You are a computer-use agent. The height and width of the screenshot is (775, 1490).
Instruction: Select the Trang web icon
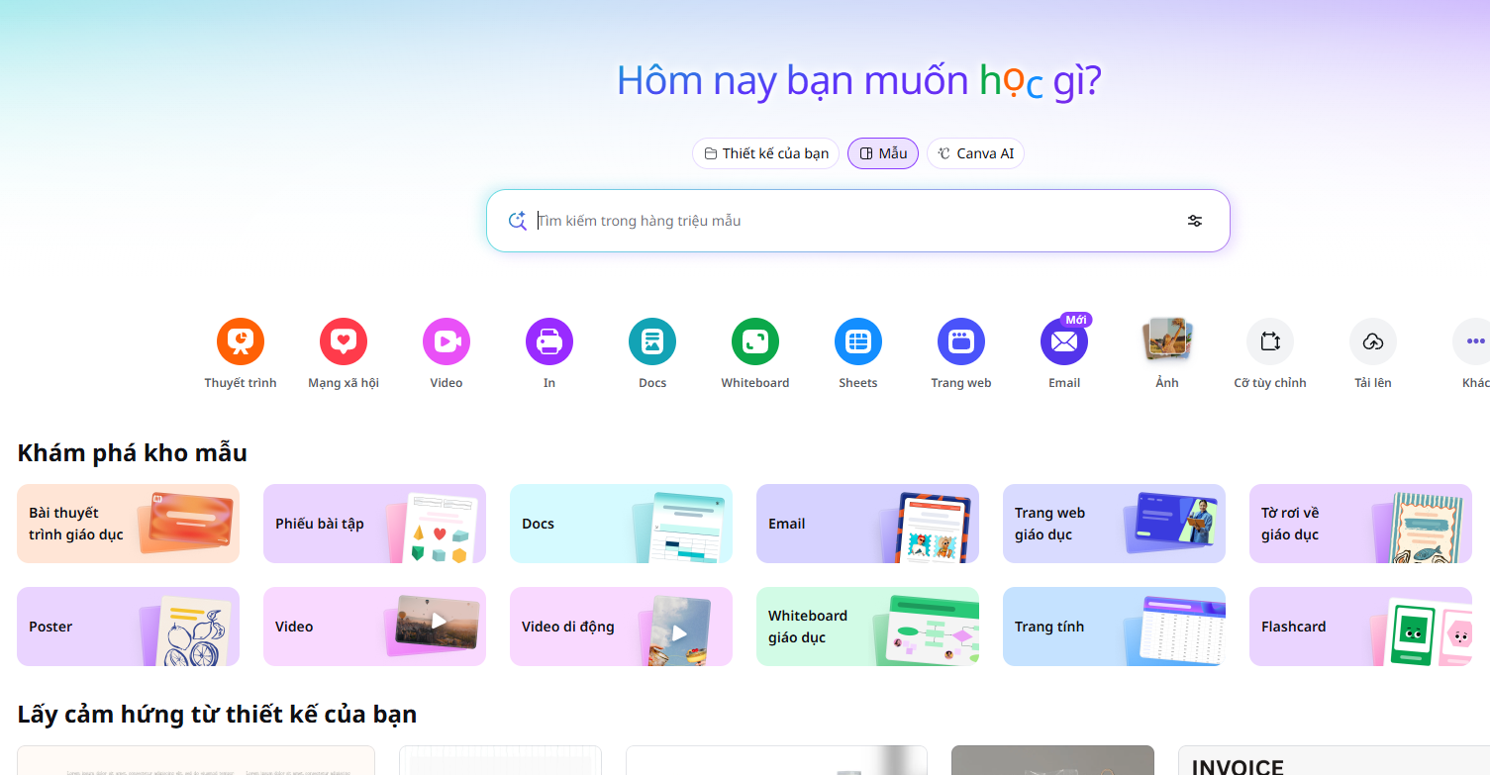(961, 341)
